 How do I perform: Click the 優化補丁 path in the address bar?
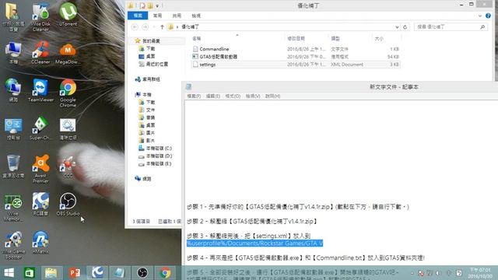[x=190, y=27]
